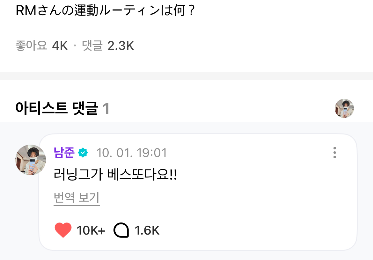Tap the small artist avatar beside 아티스트 댓글
373x260 pixels.
[344, 108]
